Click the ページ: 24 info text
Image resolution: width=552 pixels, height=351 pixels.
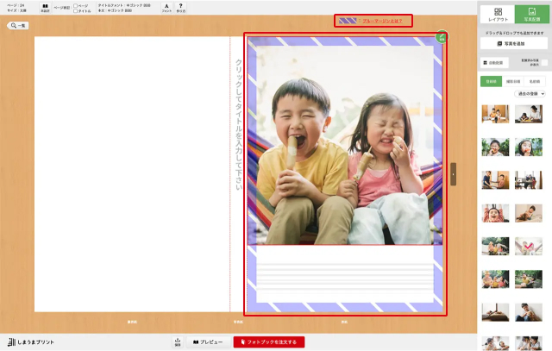pyautogui.click(x=16, y=5)
